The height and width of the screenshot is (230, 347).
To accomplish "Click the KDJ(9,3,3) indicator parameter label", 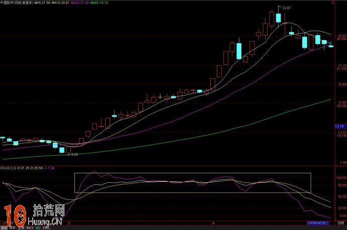I will 8,168.
